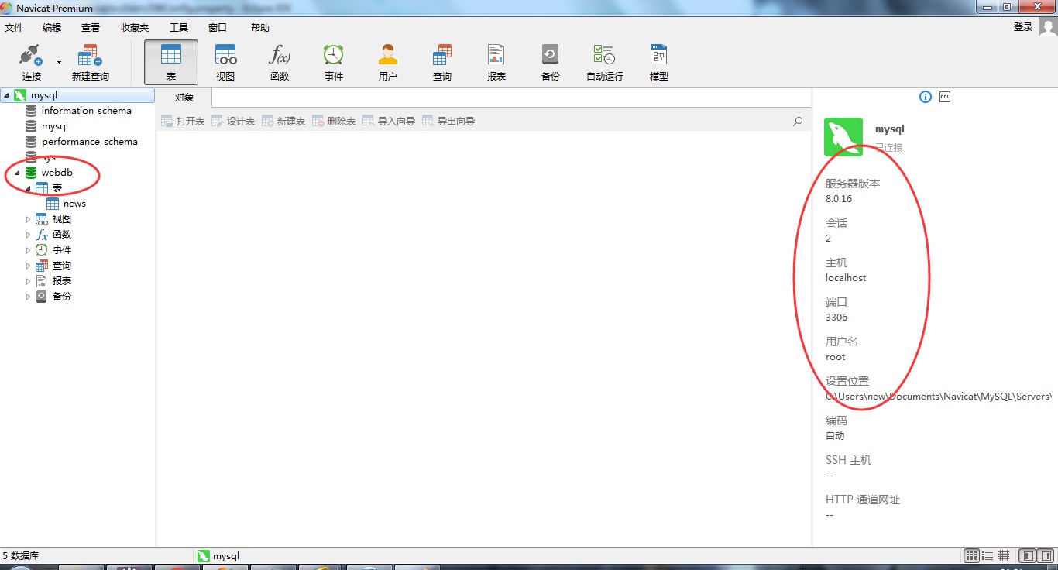Select the performance_schema database
Screen dimensions: 1058x570
coord(89,142)
